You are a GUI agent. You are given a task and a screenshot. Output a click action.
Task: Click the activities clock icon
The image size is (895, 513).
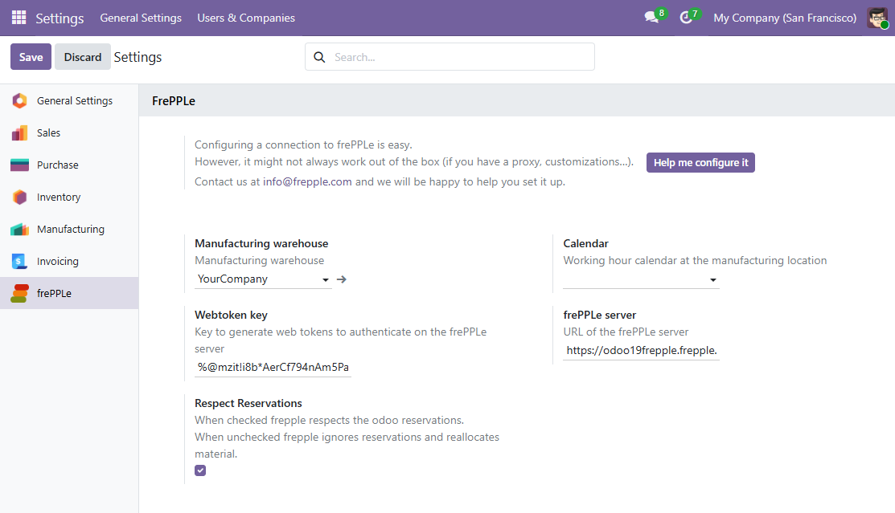pos(686,17)
